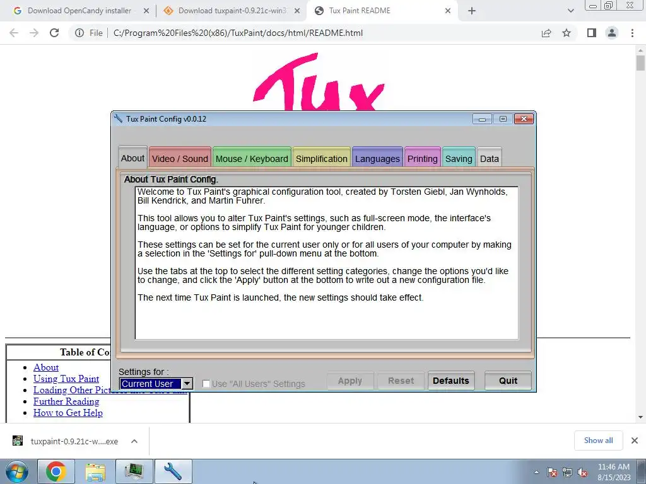The width and height of the screenshot is (646, 484).
Task: Click the muted volume tray icon
Action: [x=582, y=472]
